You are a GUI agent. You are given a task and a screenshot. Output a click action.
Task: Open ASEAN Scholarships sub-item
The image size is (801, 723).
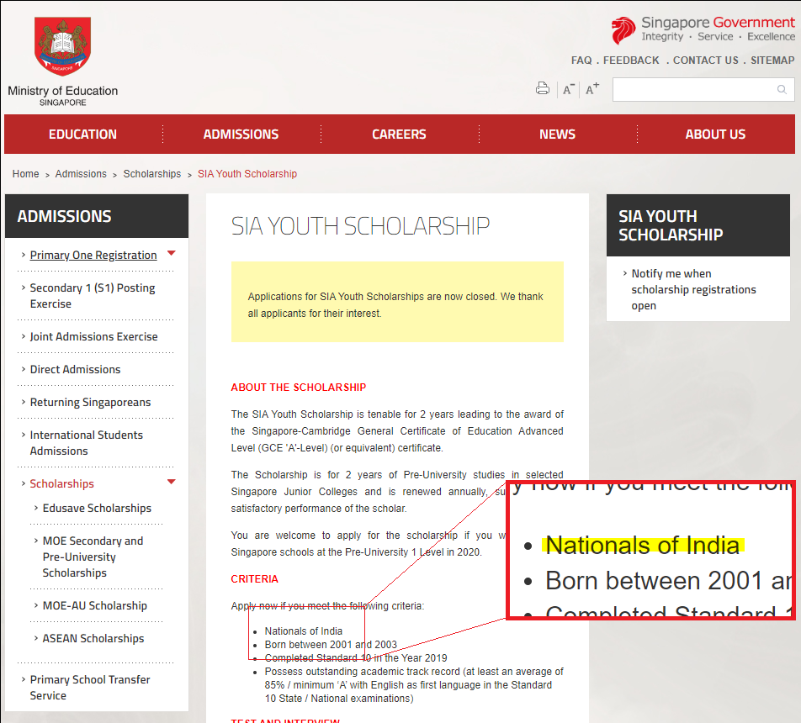point(93,638)
